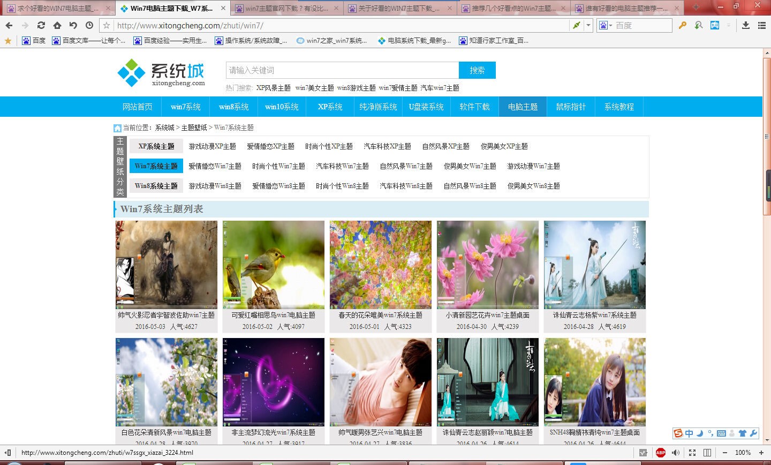Toggle the green plug browser-mode icon
The width and height of the screenshot is (771, 465).
point(577,25)
